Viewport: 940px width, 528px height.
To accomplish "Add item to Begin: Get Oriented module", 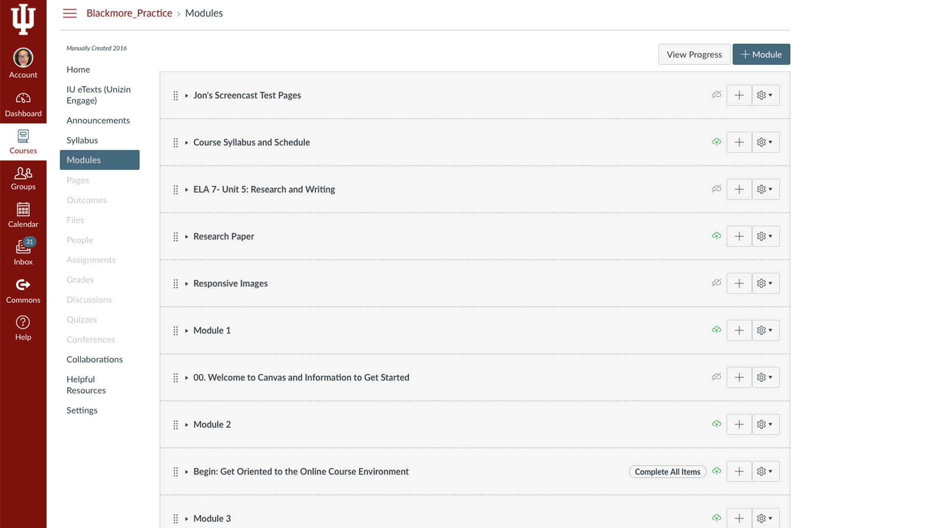I will point(739,471).
